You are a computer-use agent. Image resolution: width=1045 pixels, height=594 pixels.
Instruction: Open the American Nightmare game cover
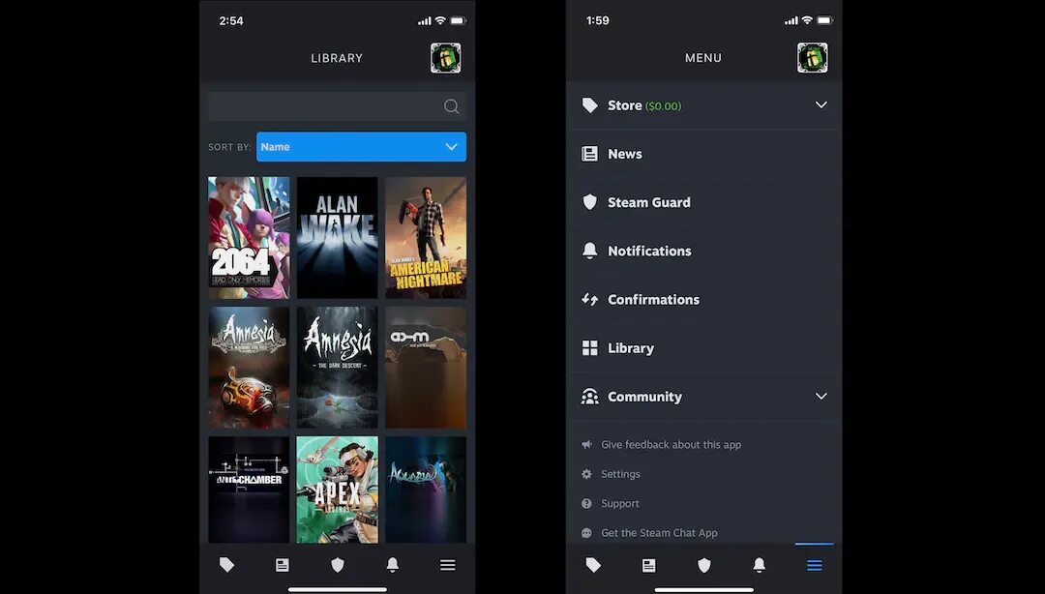[x=426, y=237]
